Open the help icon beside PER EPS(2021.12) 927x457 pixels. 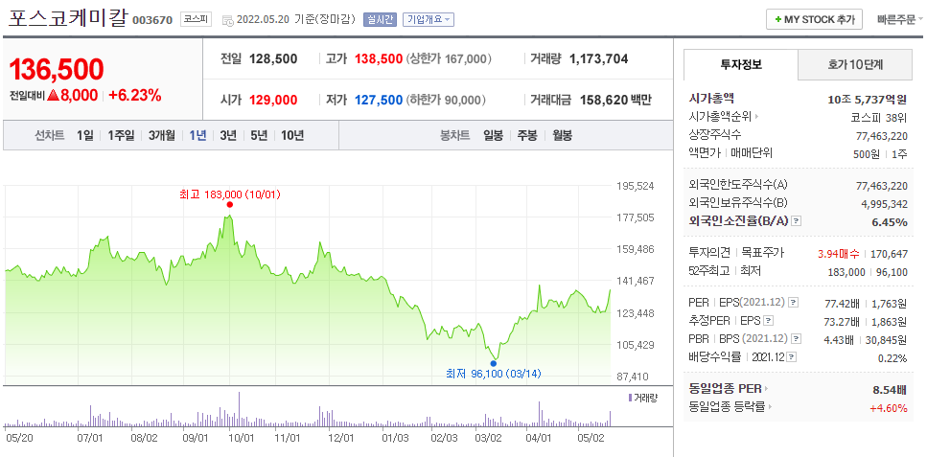coord(794,302)
